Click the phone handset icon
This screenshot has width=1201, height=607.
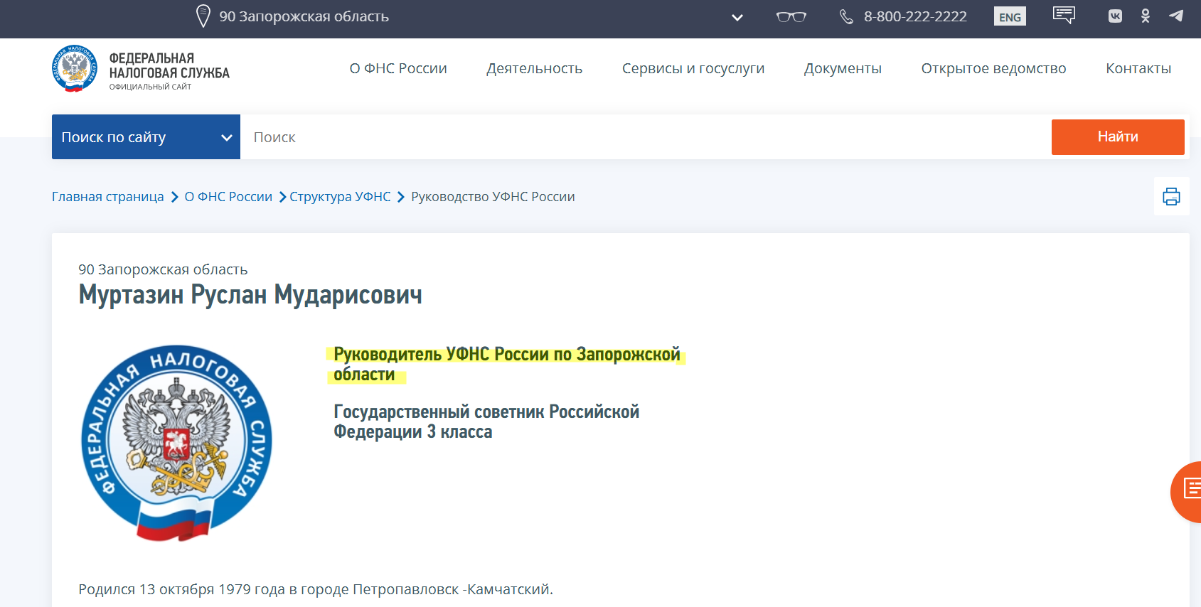(846, 16)
